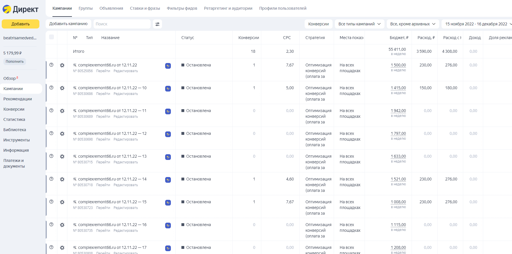This screenshot has width=512, height=254.
Task: Open the 'Ретаргетинг и аудитории' tab
Action: 228,8
